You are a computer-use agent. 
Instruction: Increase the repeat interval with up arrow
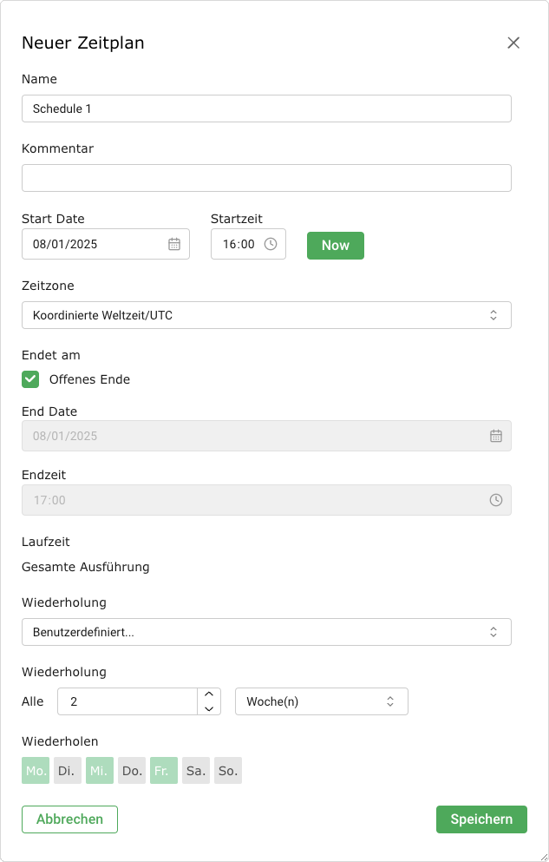pos(208,694)
